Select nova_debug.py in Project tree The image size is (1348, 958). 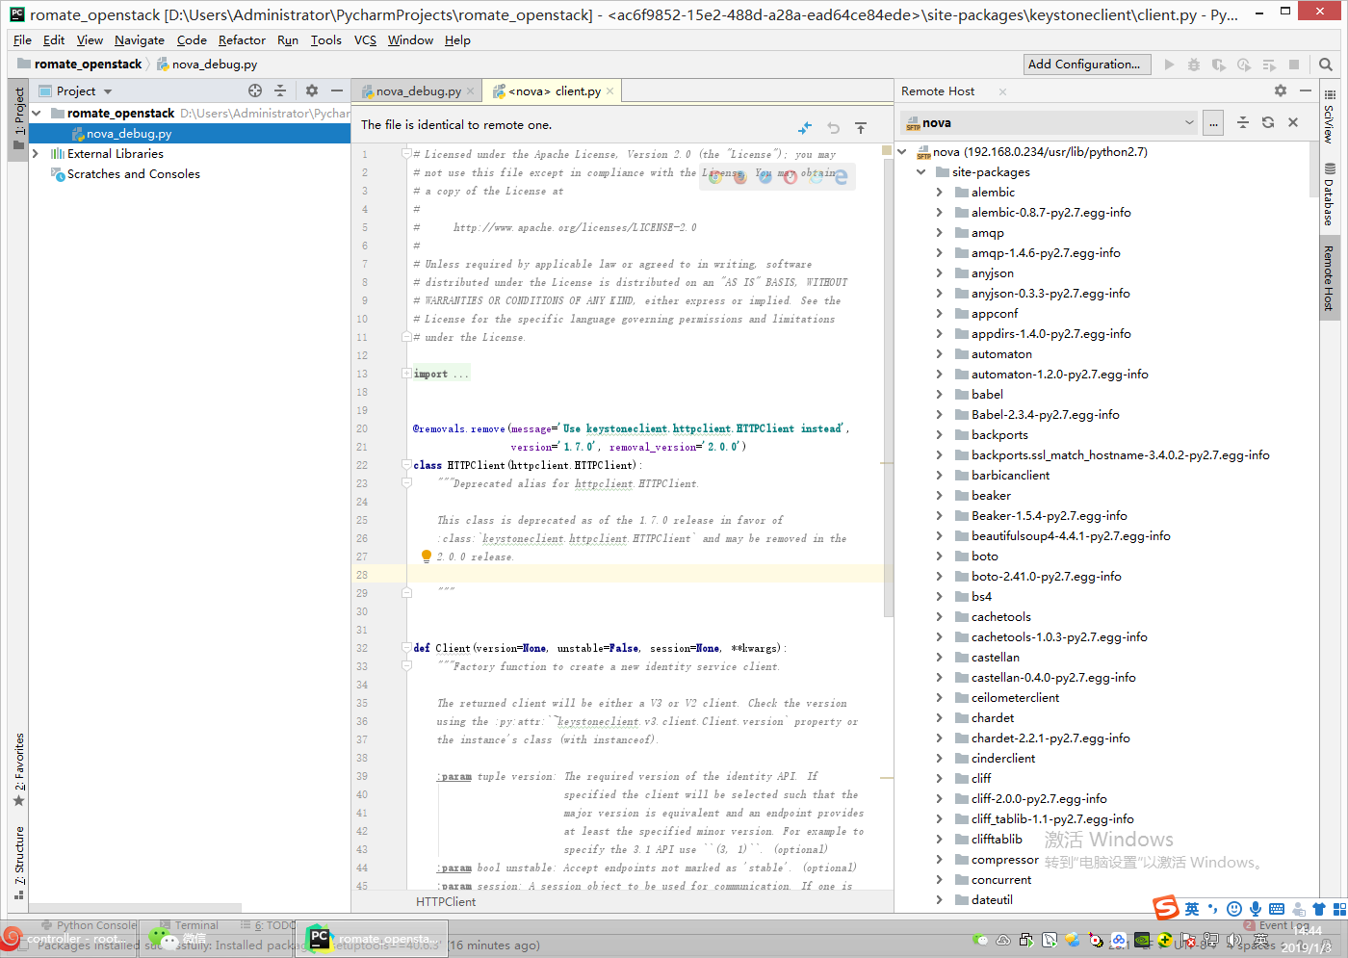pyautogui.click(x=129, y=134)
